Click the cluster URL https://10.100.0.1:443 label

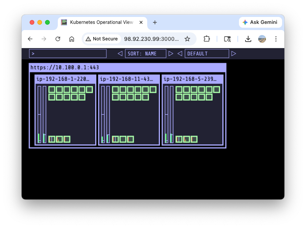65,67
